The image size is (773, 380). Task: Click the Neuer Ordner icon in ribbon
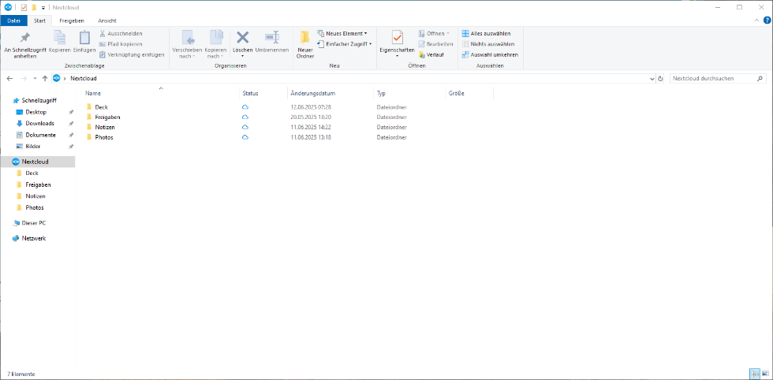coord(304,38)
